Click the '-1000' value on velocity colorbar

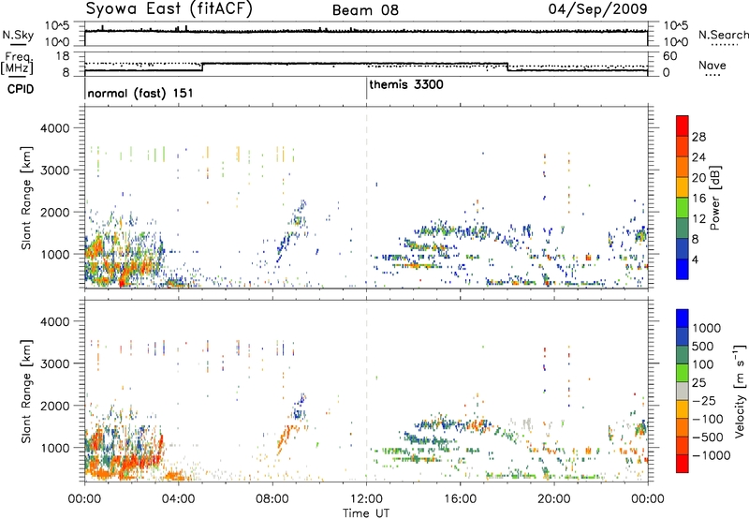pos(711,455)
